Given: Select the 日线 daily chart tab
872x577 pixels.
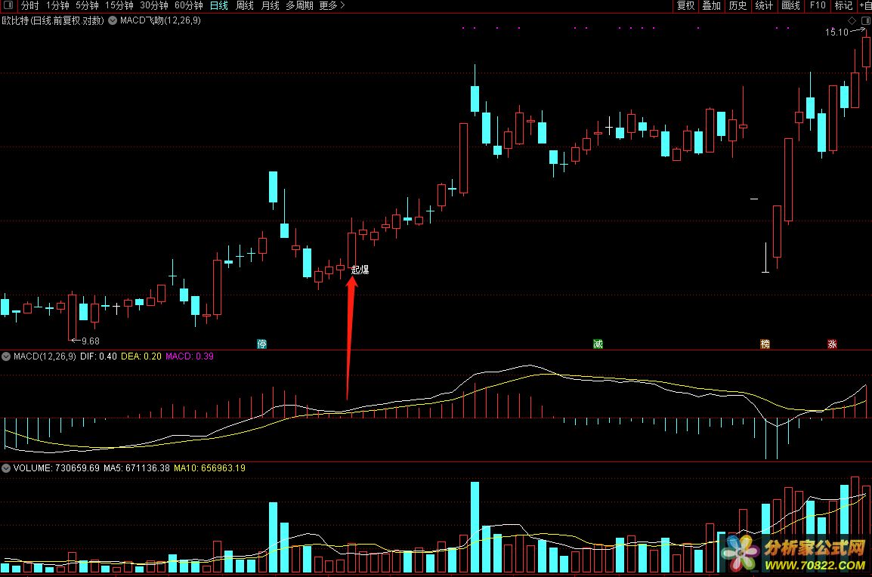Looking at the screenshot, I should tap(219, 5).
